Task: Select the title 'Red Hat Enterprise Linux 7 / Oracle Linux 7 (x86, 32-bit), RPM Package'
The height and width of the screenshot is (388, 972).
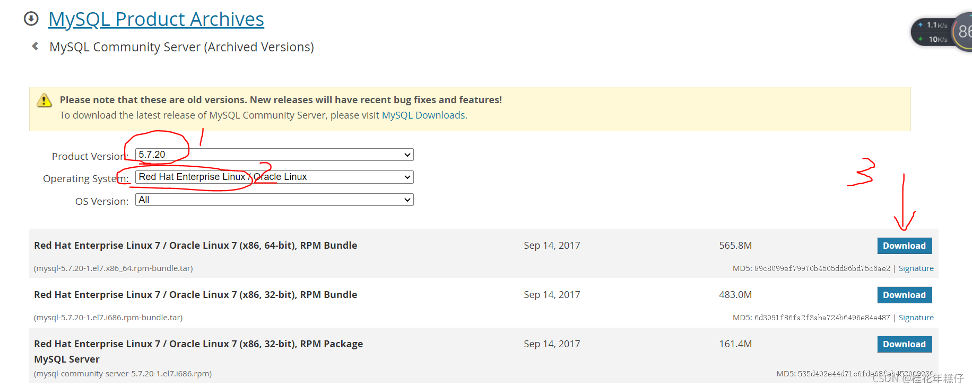Action: (198, 344)
